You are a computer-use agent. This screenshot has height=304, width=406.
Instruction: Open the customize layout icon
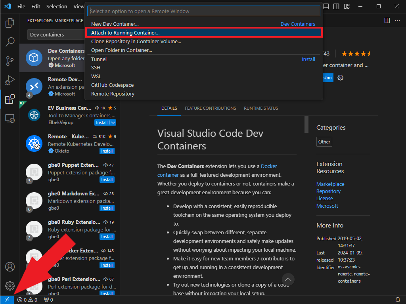tap(347, 6)
